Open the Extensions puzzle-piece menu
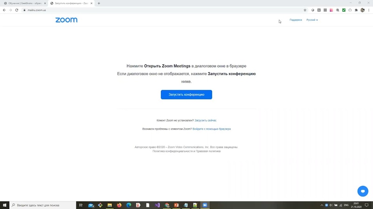 pos(356,10)
